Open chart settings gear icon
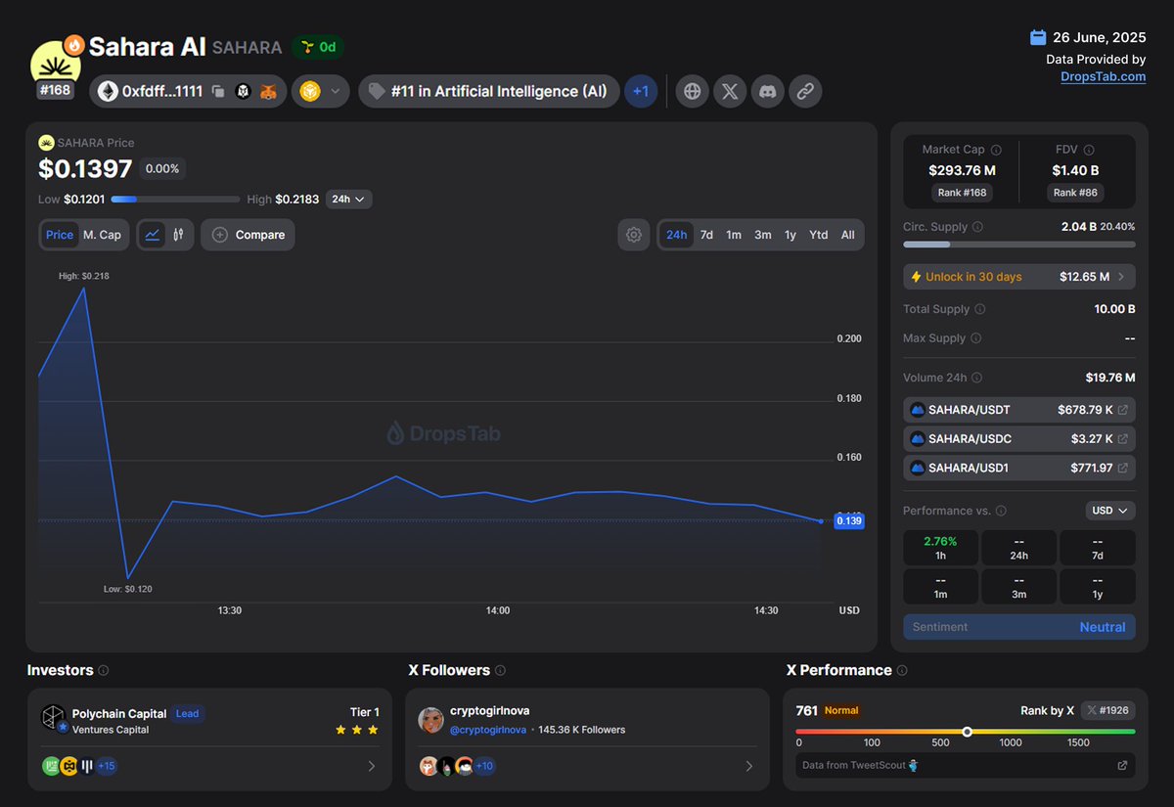 (x=634, y=235)
